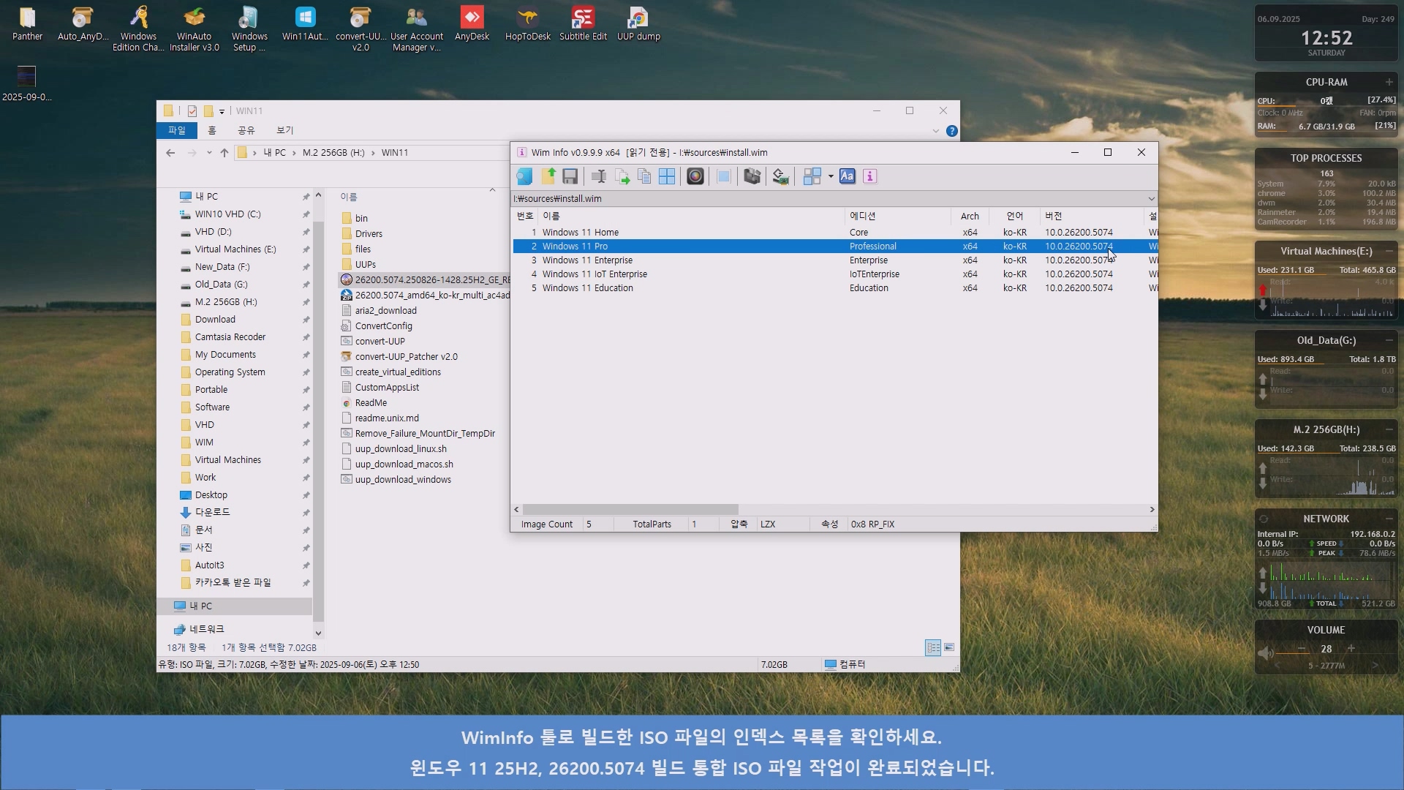The image size is (1404, 790).
Task: Click Explorer help question mark icon
Action: (x=951, y=131)
